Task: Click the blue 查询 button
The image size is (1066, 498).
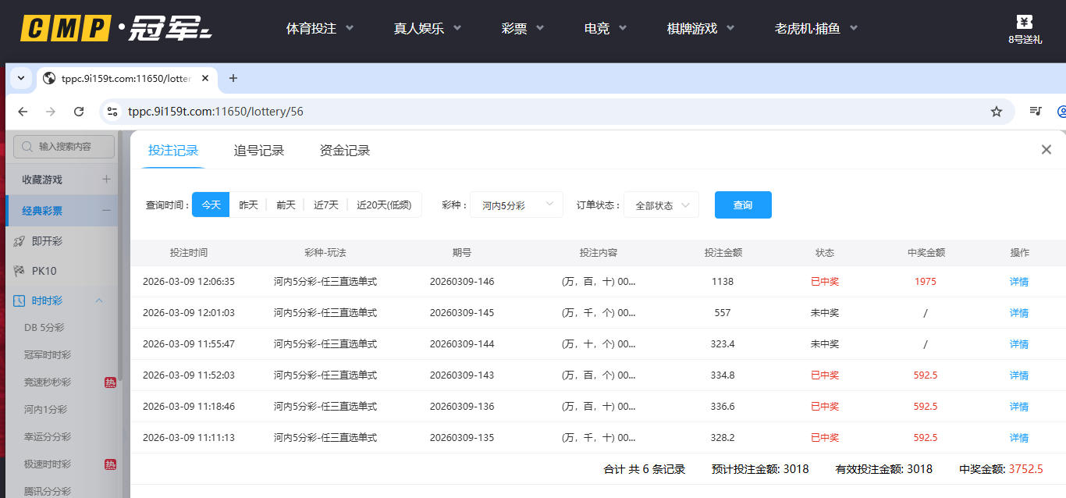Action: [x=742, y=205]
